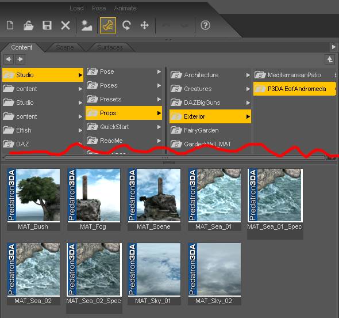Open the Animate activity menu
339x318 pixels.
click(x=125, y=8)
